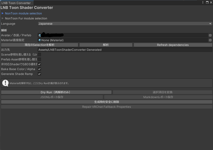Click the Avatar/衣装/Prefab object field
The image size is (213, 150).
[123, 35]
